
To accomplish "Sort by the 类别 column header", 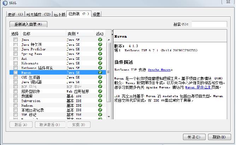I will point(80,34).
